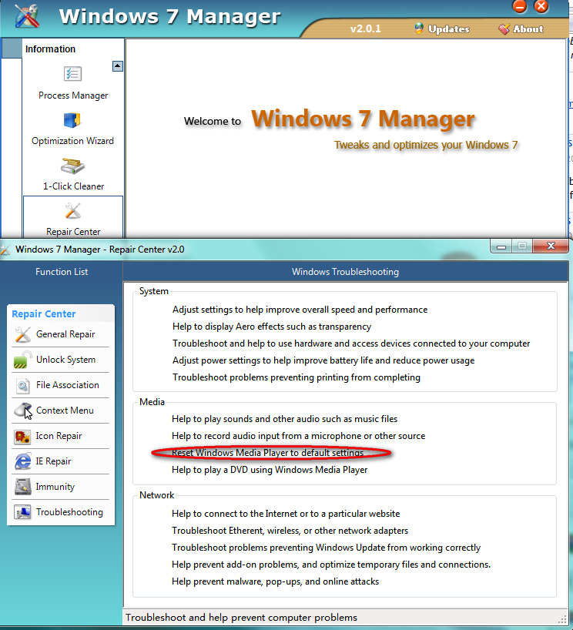Select the Information tab in sidebar

coord(50,49)
